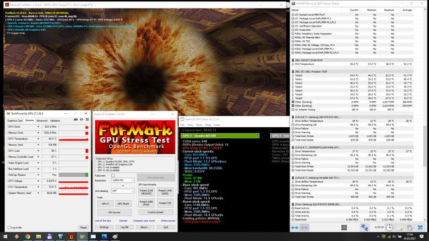Open HWiNFO sensor settings gear icon
The image size is (429, 241).
[x=410, y=228]
